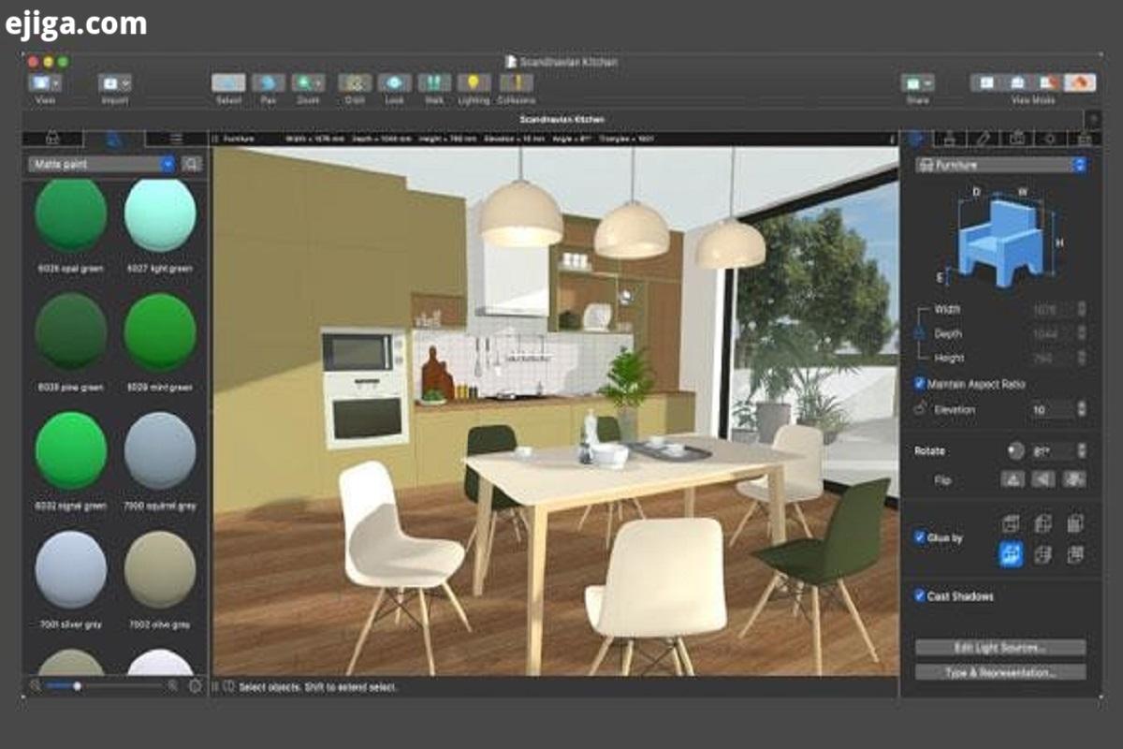This screenshot has height=749, width=1123.
Task: Activate the Select tool in the toolbar
Action: (228, 83)
